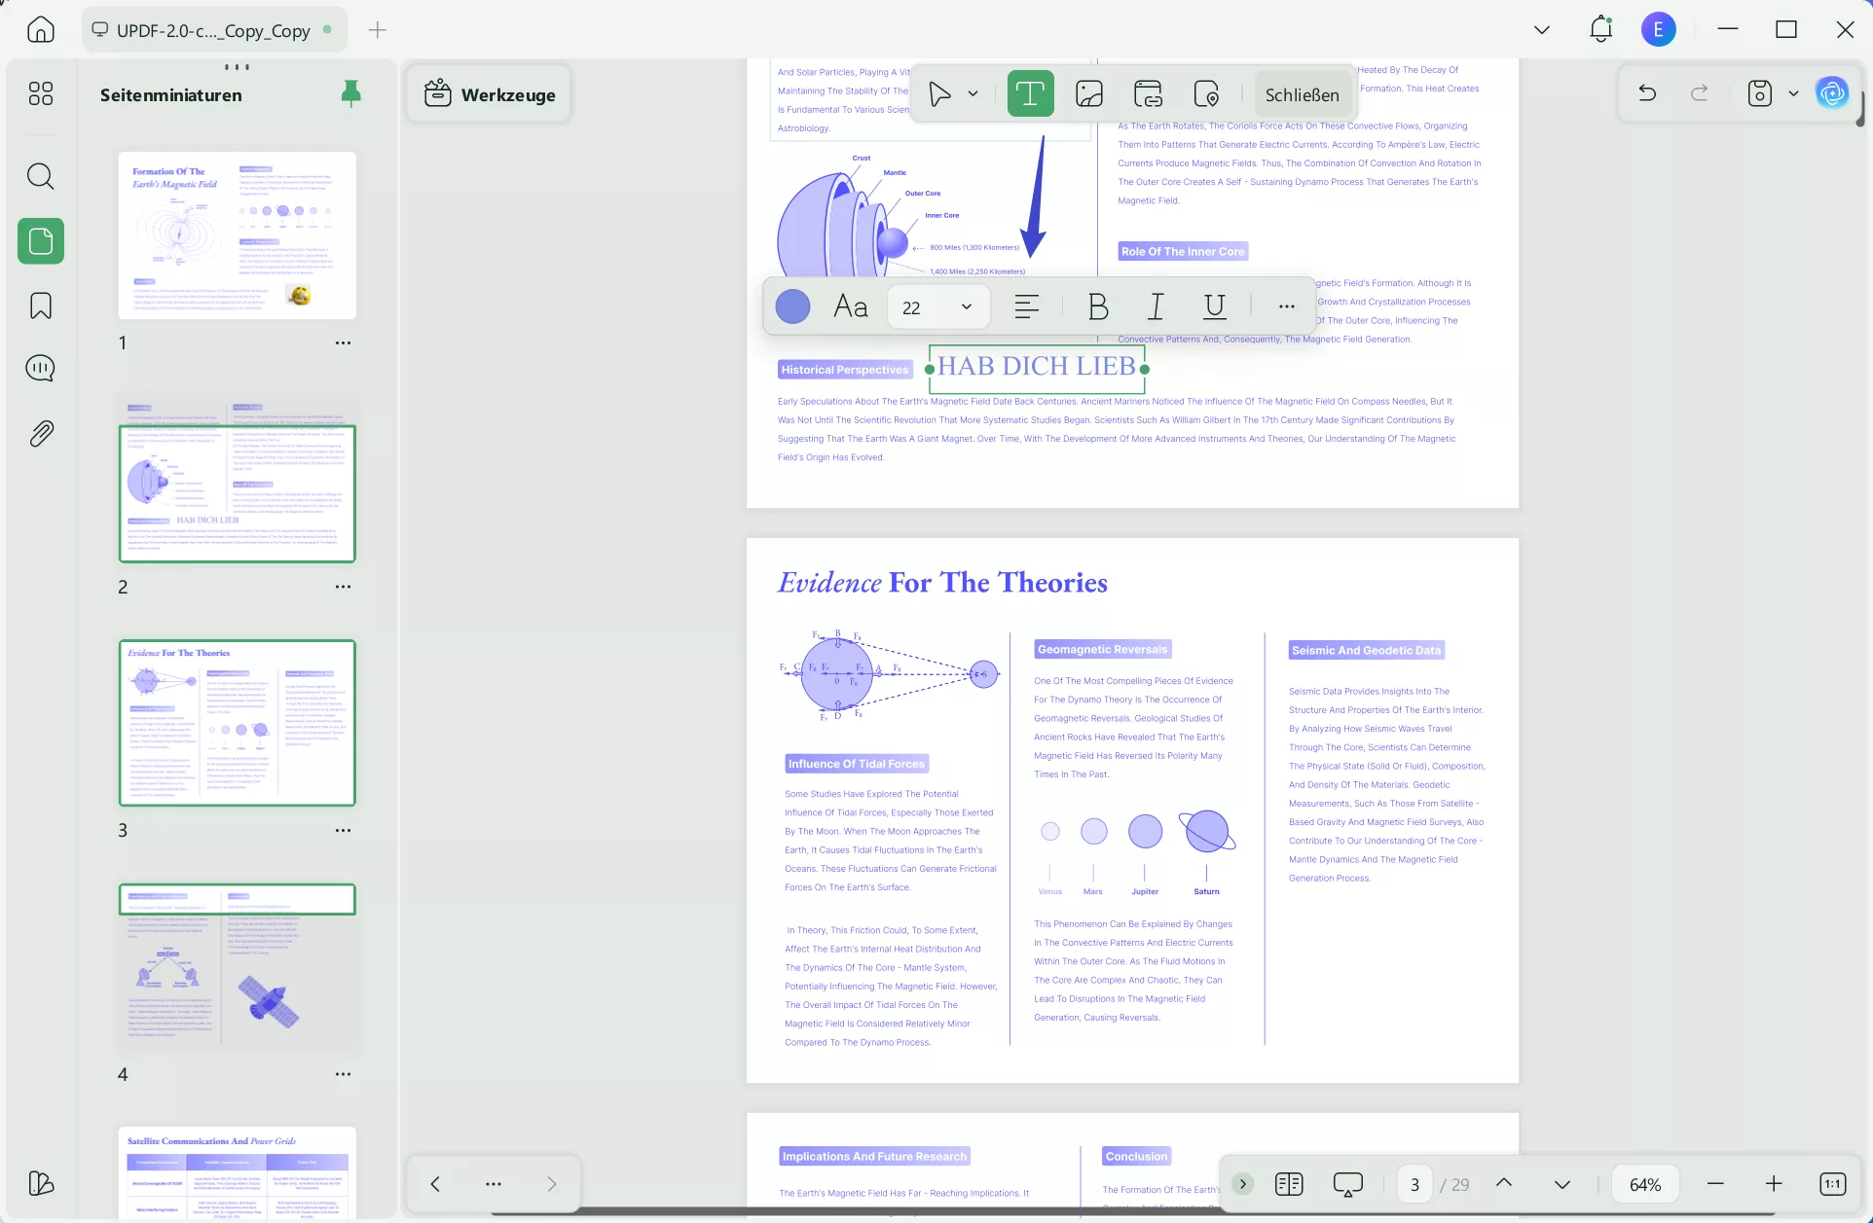This screenshot has height=1223, width=1873.
Task: Click the Schließen button
Action: click(1302, 94)
